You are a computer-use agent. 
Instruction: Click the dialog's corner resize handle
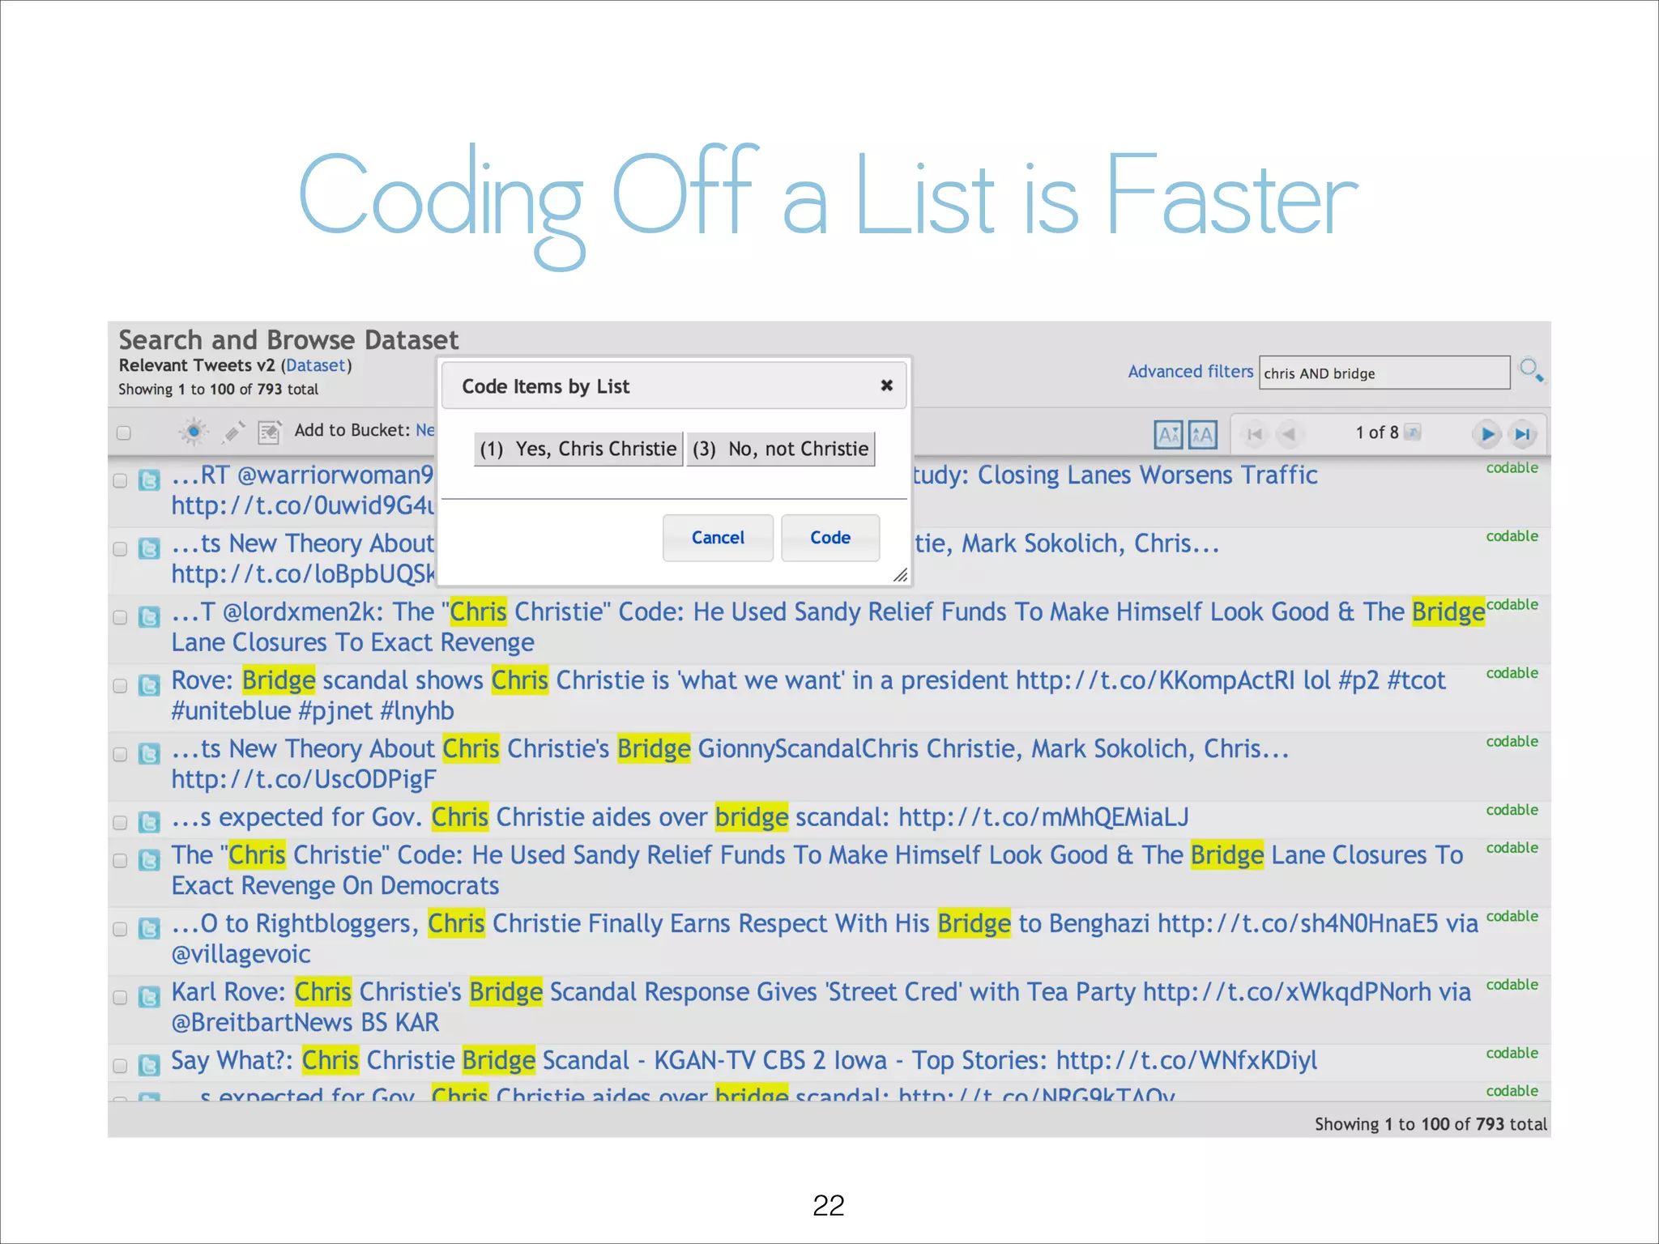point(900,575)
